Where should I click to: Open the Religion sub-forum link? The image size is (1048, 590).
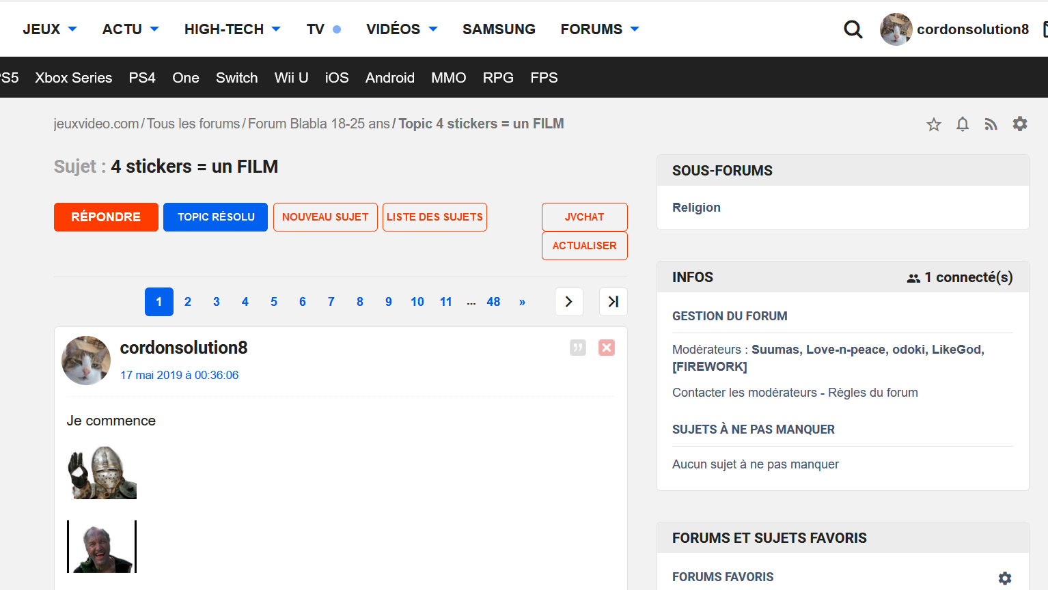click(x=696, y=208)
